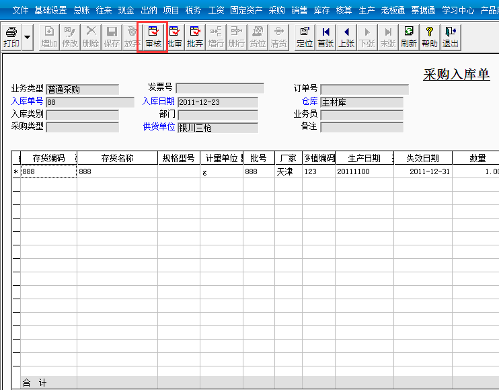Click the 刷新 refresh icon
This screenshot has width=499, height=390.
(409, 37)
